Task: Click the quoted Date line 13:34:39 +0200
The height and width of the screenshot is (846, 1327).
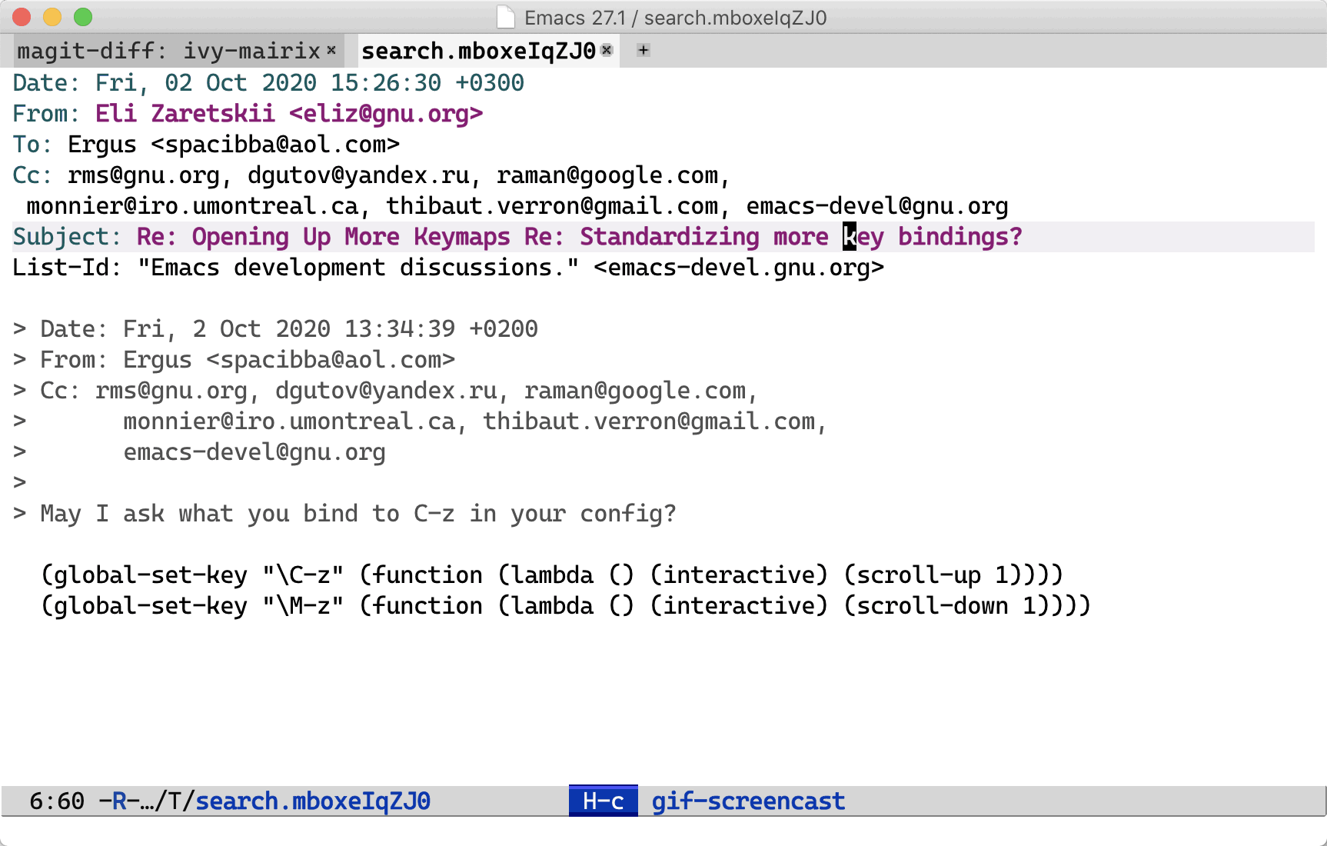Action: (275, 329)
